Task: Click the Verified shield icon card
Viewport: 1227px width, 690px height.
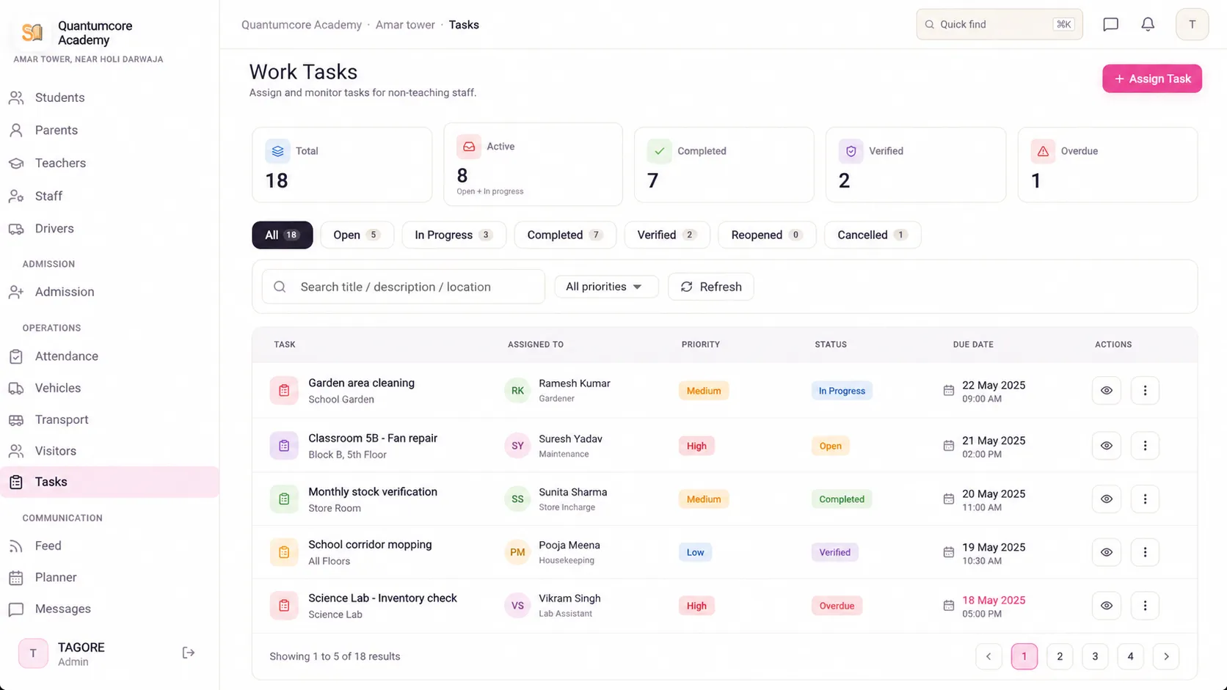Action: [851, 151]
